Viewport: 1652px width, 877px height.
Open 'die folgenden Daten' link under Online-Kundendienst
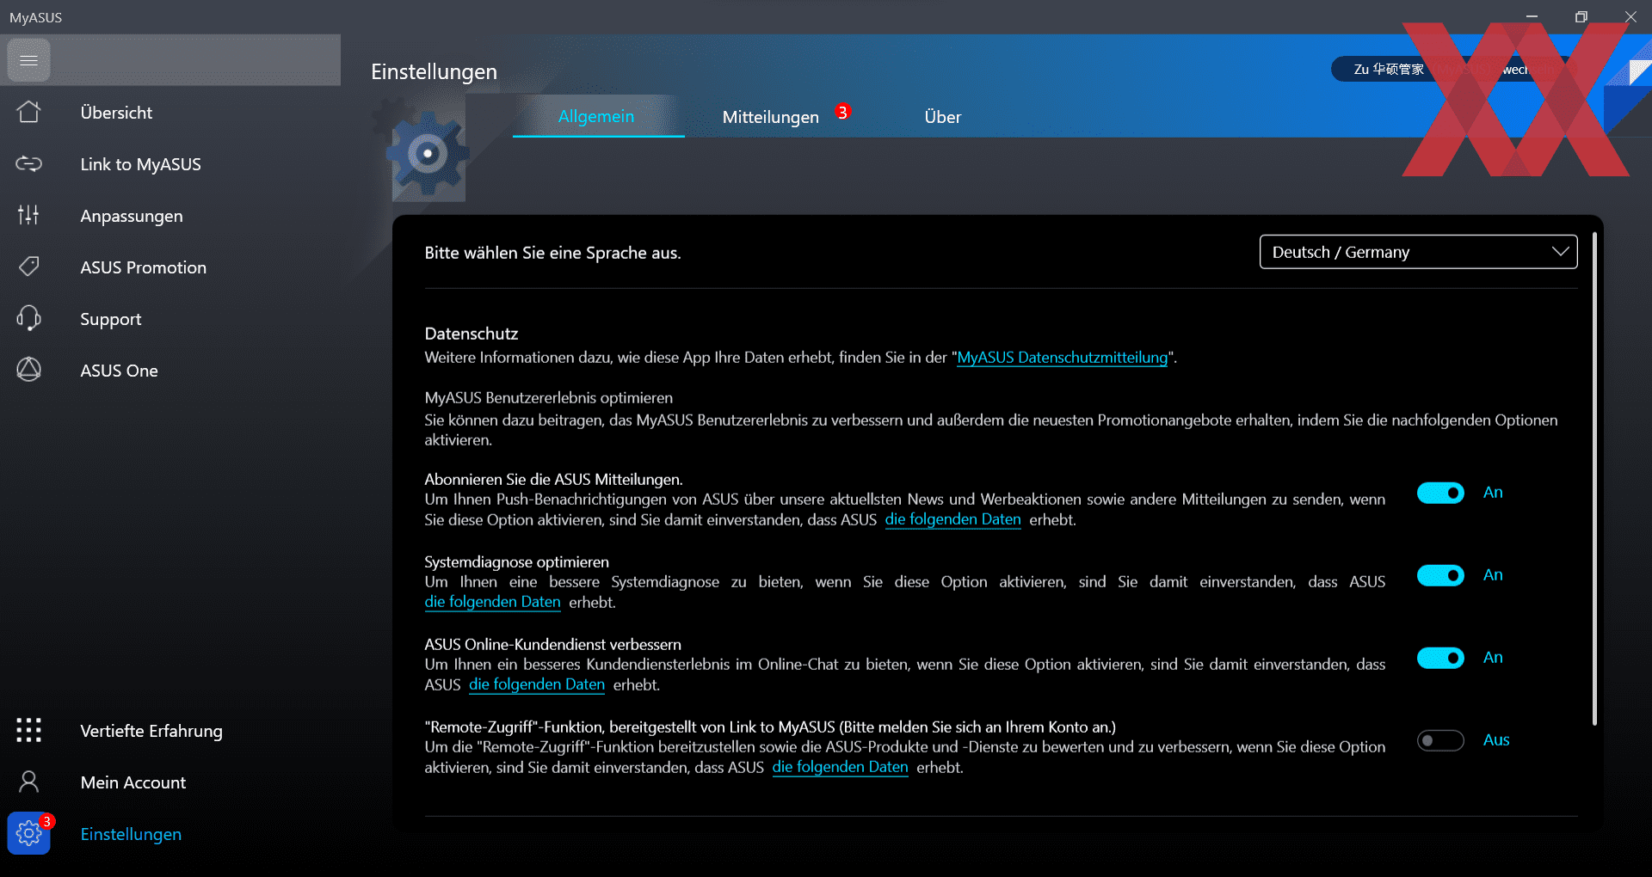click(537, 684)
